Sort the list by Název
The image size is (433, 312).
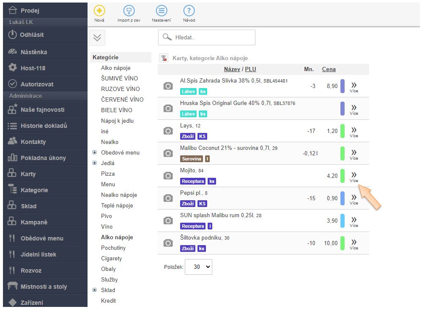tap(232, 69)
